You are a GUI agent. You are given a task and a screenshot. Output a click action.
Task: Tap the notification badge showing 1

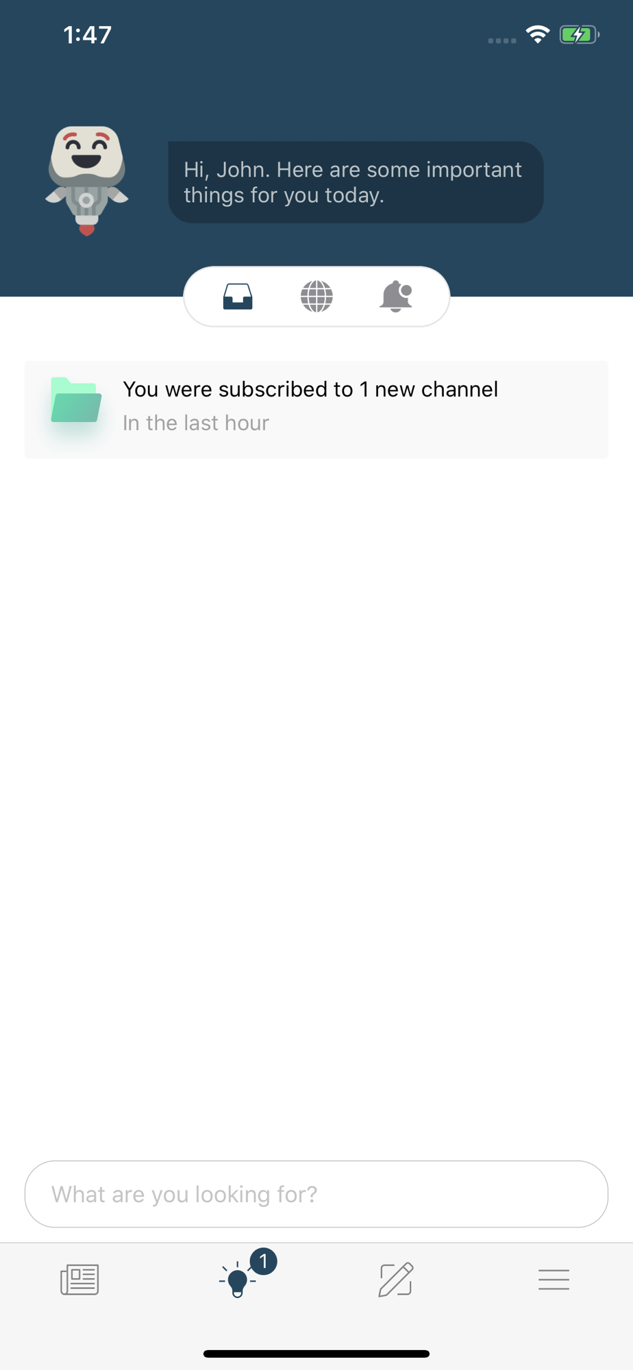[263, 1261]
